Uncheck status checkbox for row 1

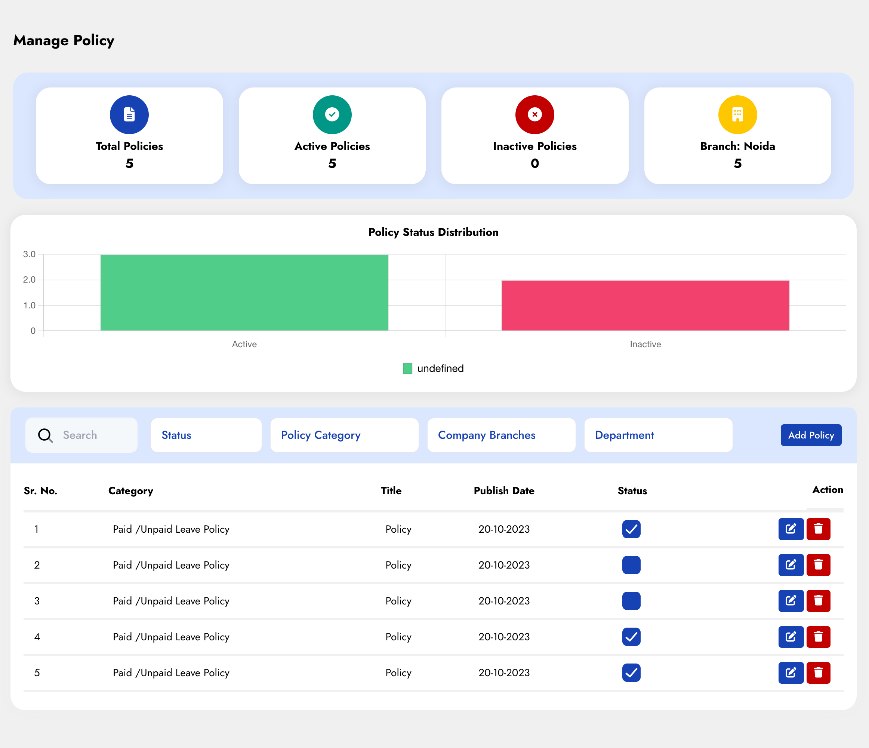631,529
